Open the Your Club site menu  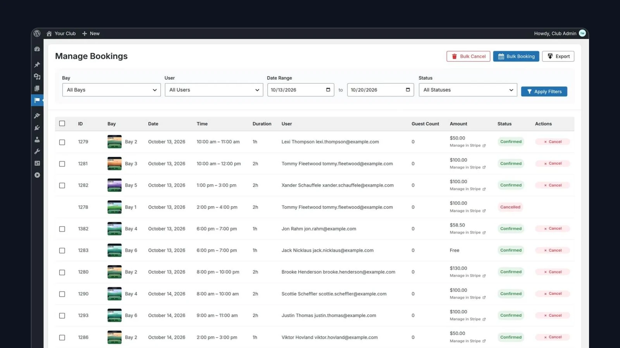[61, 34]
